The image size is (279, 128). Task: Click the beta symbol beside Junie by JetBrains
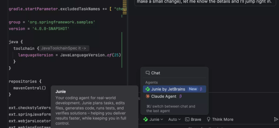pos(201,89)
